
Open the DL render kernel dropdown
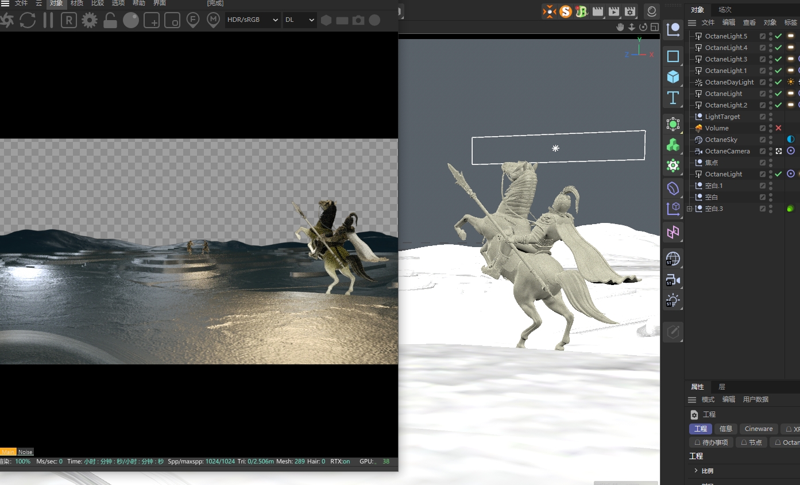pos(300,20)
